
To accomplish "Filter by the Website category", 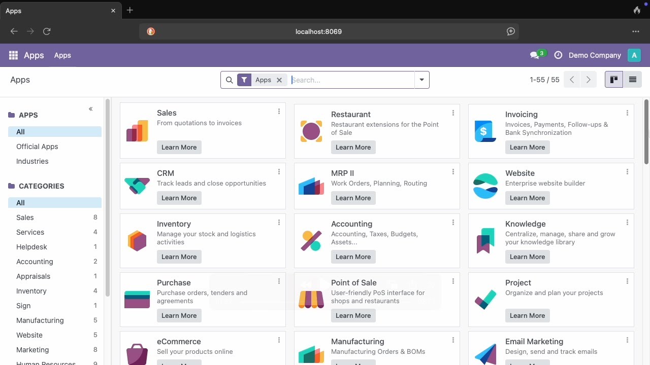I will (x=55, y=335).
